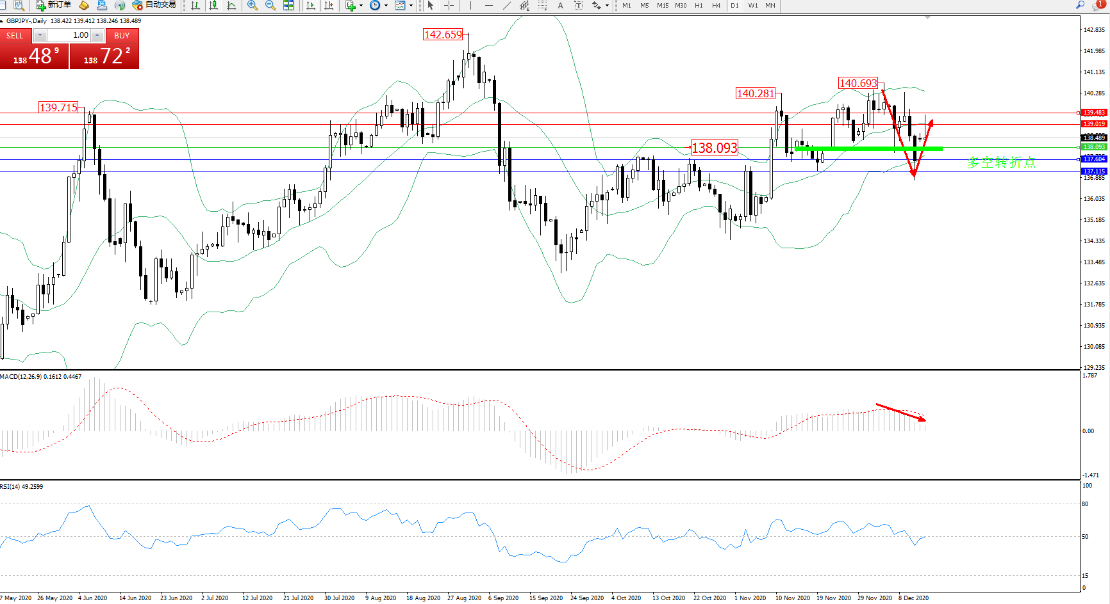Viewport: 1110px width, 604px height.
Task: Increase lot volume with up arrow
Action: coord(97,36)
